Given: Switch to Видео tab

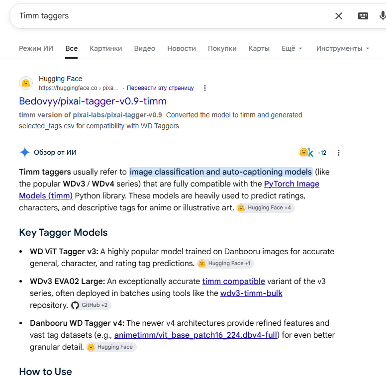Looking at the screenshot, I should tap(145, 48).
